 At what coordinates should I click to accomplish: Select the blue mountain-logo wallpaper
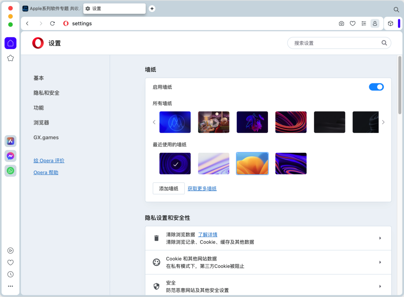pos(175,122)
